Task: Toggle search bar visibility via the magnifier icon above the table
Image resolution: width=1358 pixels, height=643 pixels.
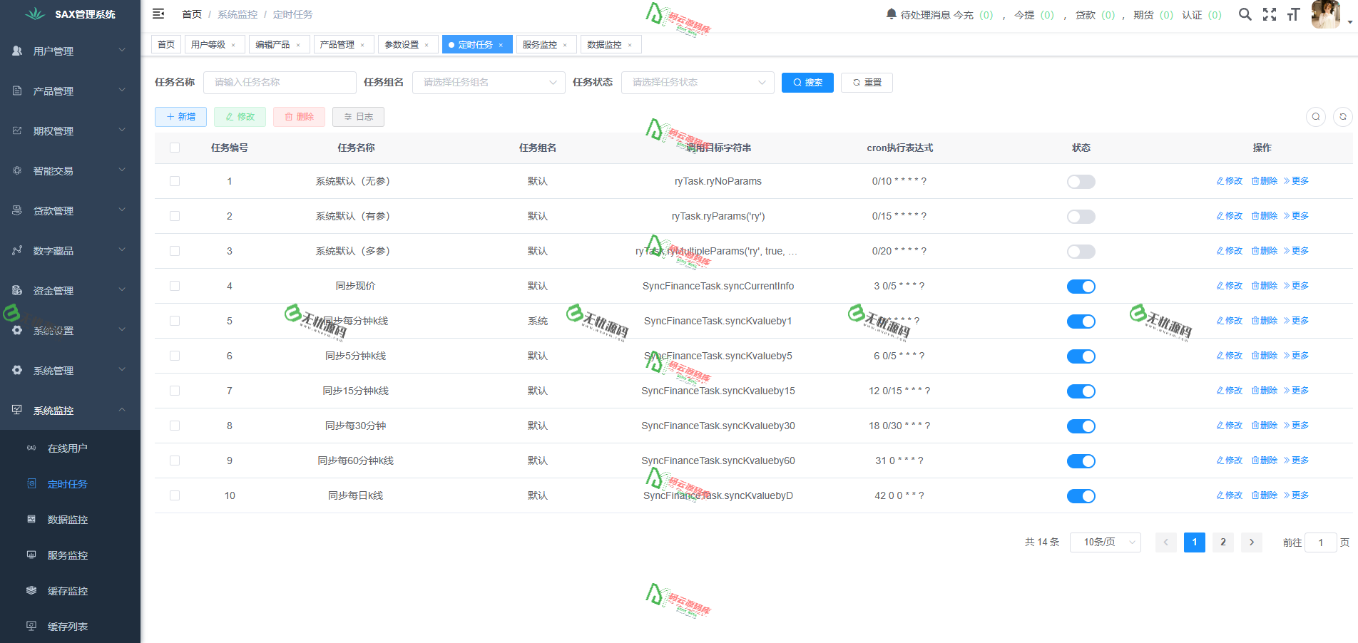Action: point(1316,116)
